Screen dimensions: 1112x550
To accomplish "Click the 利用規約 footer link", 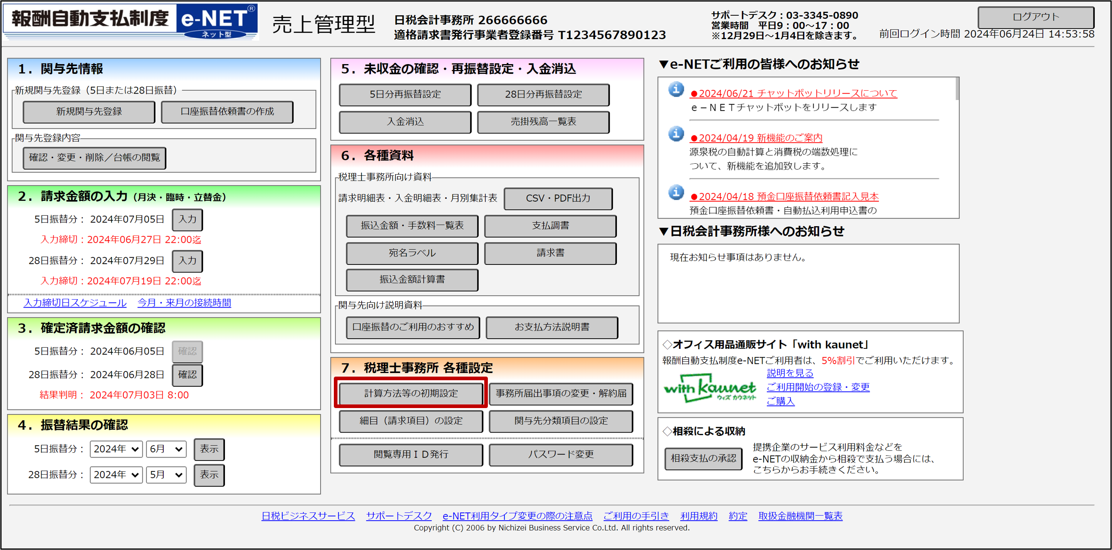I will pyautogui.click(x=698, y=516).
